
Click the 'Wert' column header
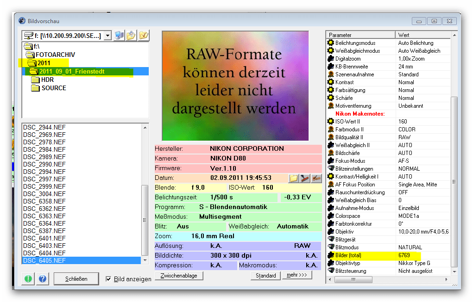423,35
